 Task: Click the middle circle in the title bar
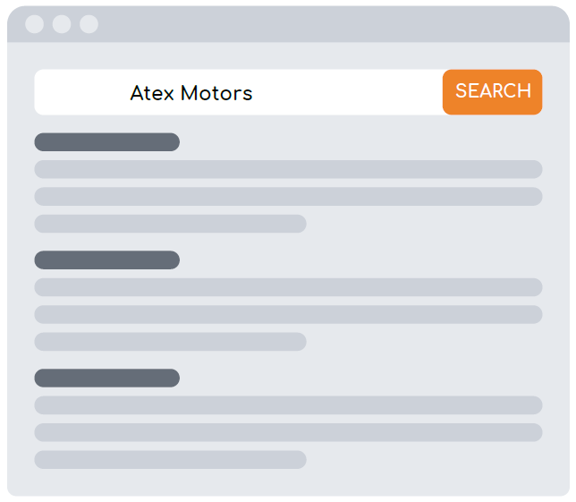point(62,24)
